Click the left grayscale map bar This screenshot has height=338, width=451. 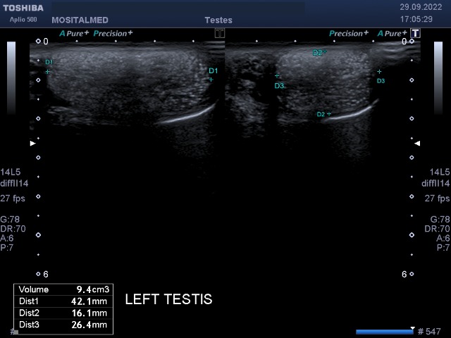click(x=11, y=77)
